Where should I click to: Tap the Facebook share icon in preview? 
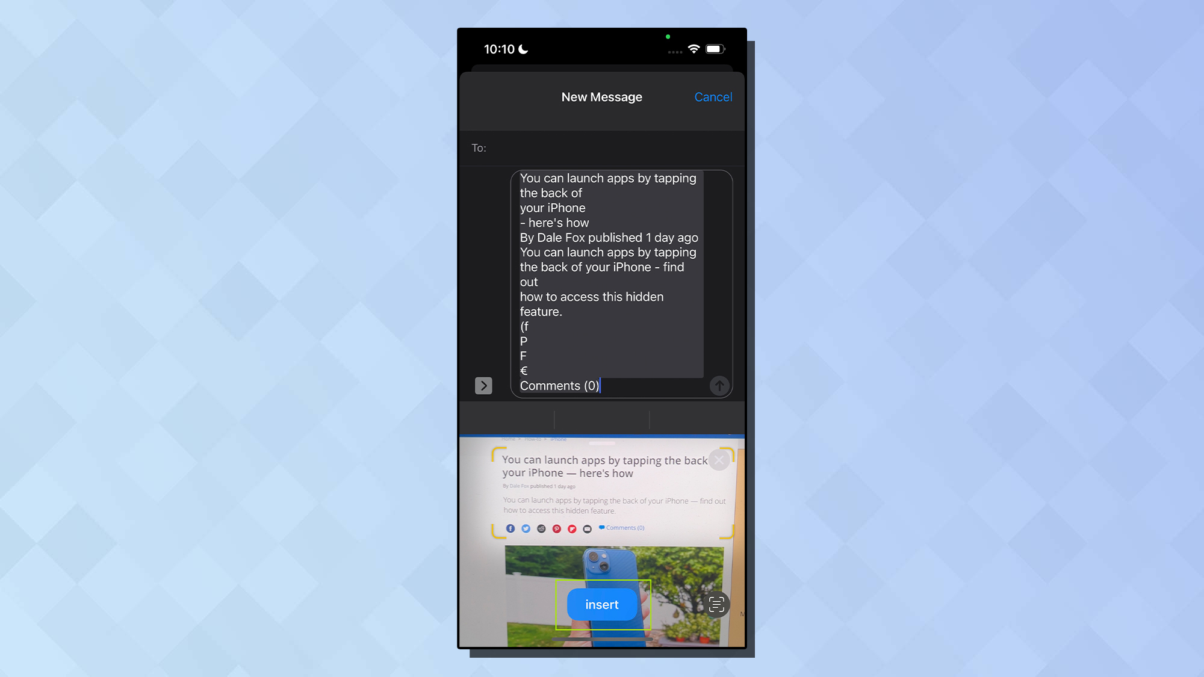[512, 527]
